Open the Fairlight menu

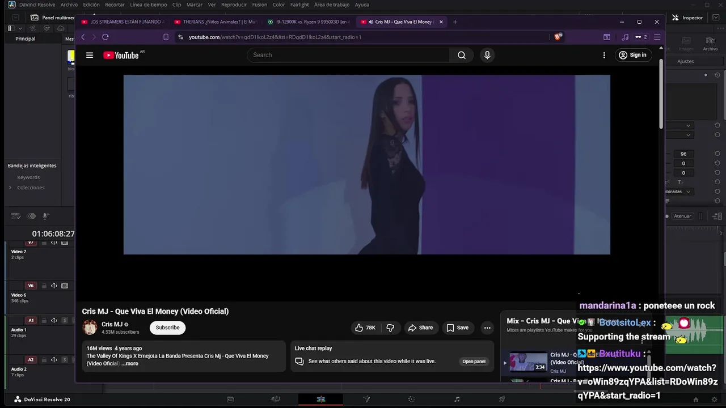299,5
